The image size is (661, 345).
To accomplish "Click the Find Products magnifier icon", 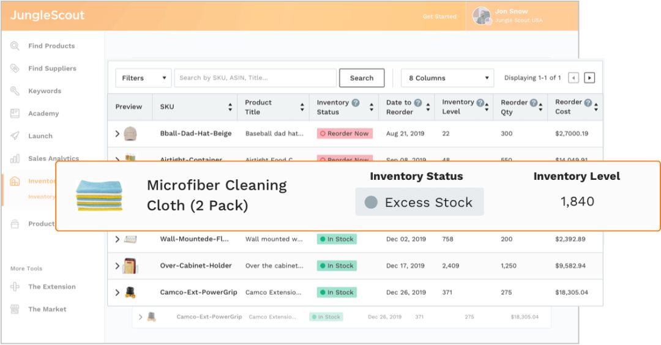I will (15, 46).
